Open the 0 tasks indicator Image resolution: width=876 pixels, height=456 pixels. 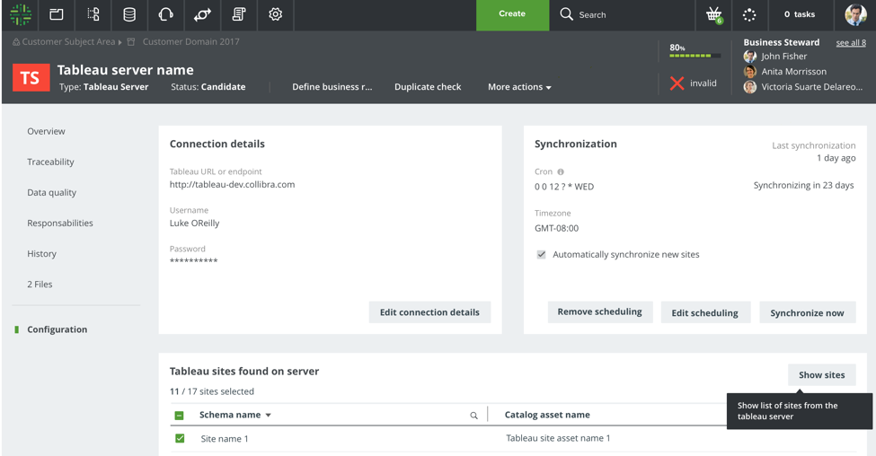(800, 14)
